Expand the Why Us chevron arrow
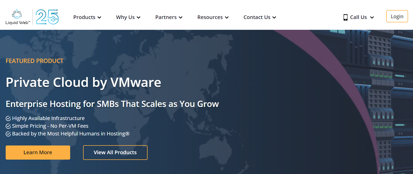 tap(139, 17)
